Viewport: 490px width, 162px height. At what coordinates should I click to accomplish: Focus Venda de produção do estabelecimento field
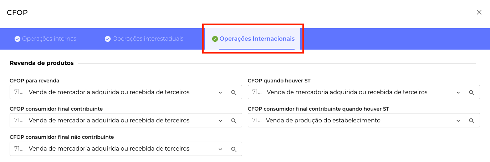pos(323,121)
